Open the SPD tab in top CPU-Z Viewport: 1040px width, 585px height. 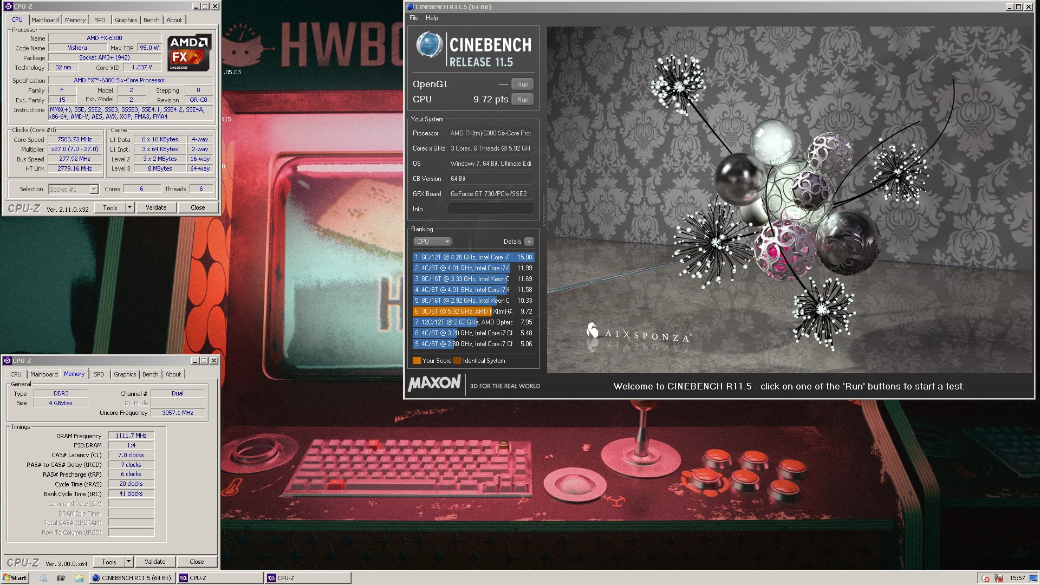click(100, 20)
